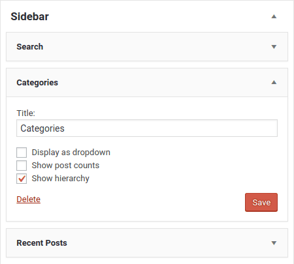The height and width of the screenshot is (264, 294).
Task: Click the Sidebar heading text
Action: click(30, 16)
